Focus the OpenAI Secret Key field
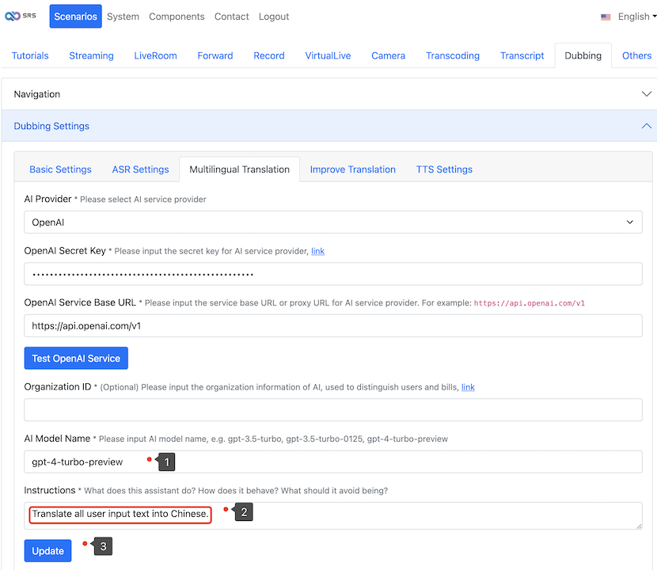Image resolution: width=657 pixels, height=570 pixels. coord(332,274)
